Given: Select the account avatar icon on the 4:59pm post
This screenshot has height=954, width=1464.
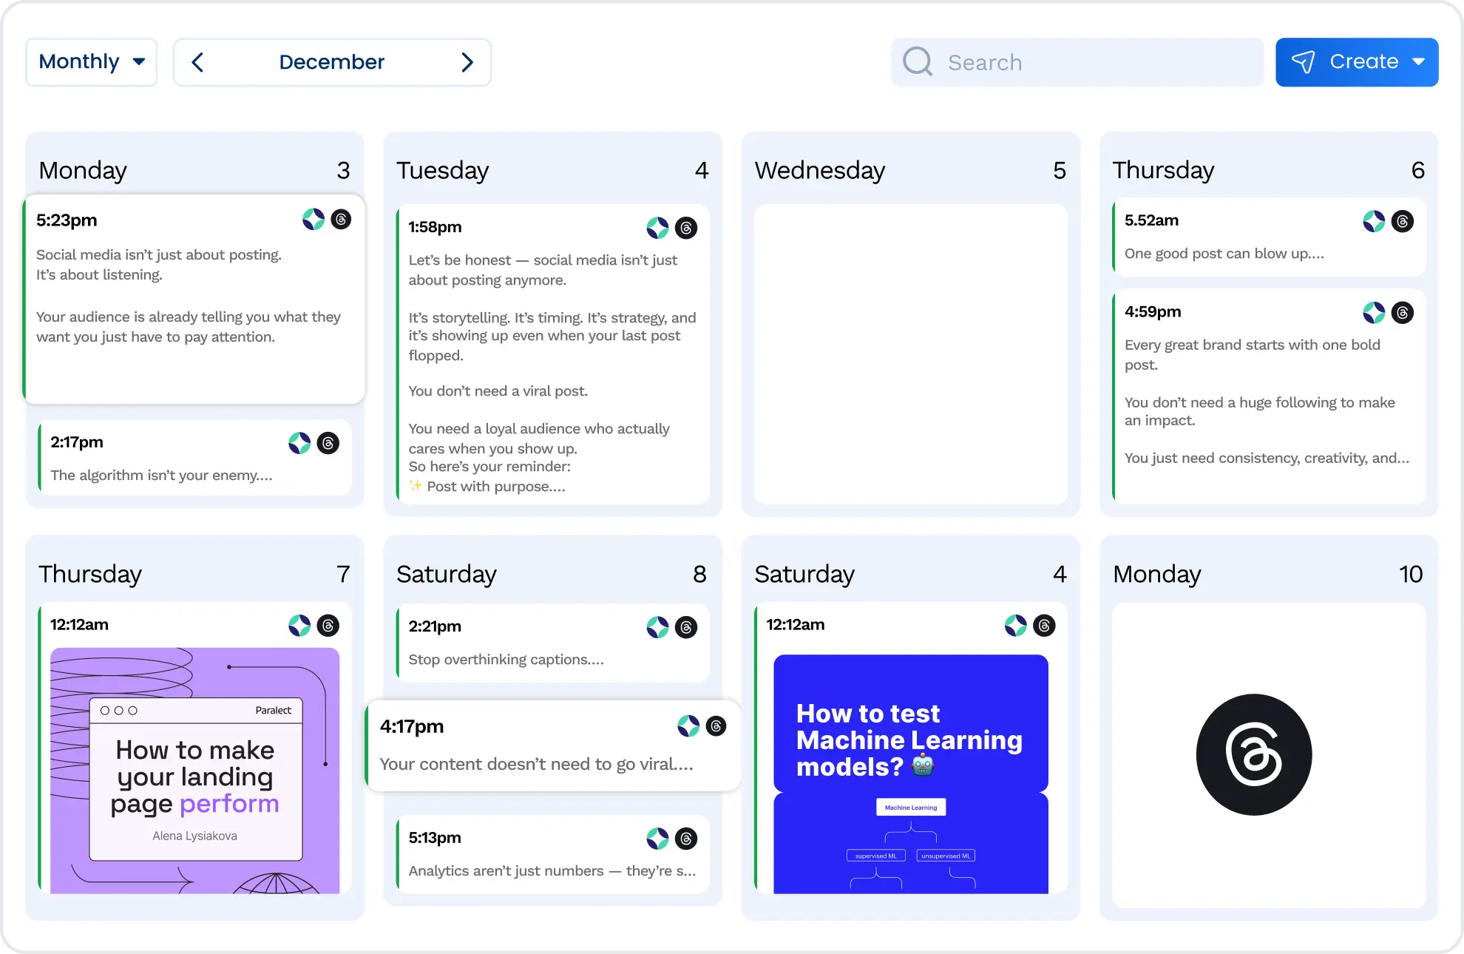Looking at the screenshot, I should (1373, 312).
